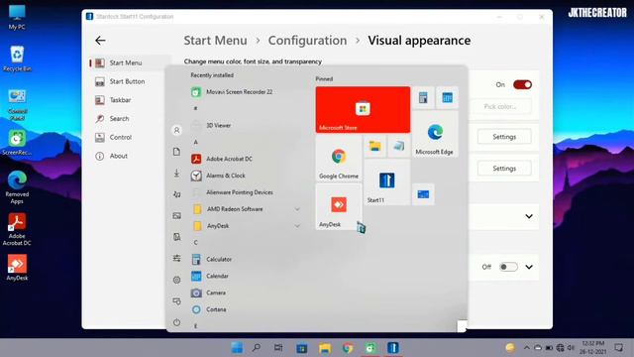Click the Configuration breadcrumb

[x=307, y=41]
